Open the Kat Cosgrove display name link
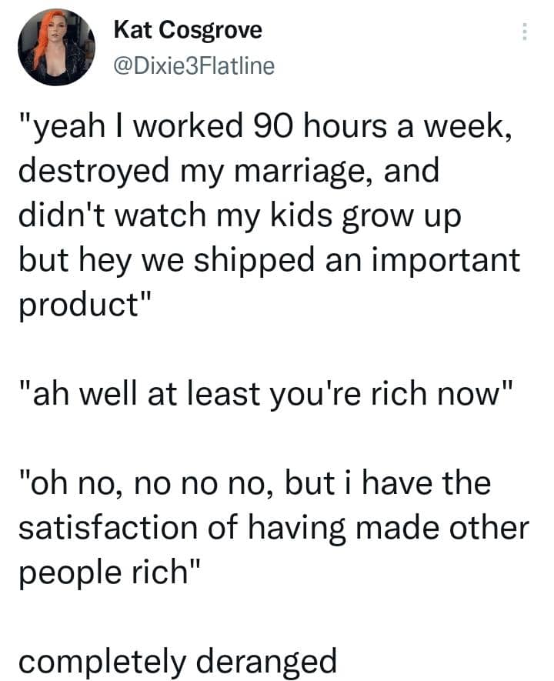This screenshot has height=681, width=554. pyautogui.click(x=188, y=30)
